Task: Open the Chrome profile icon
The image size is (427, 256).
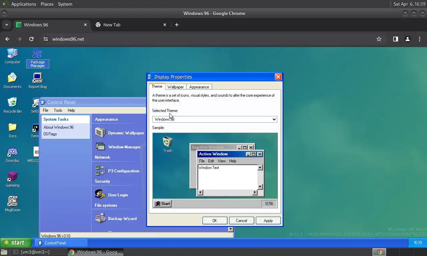Action: coord(407,39)
